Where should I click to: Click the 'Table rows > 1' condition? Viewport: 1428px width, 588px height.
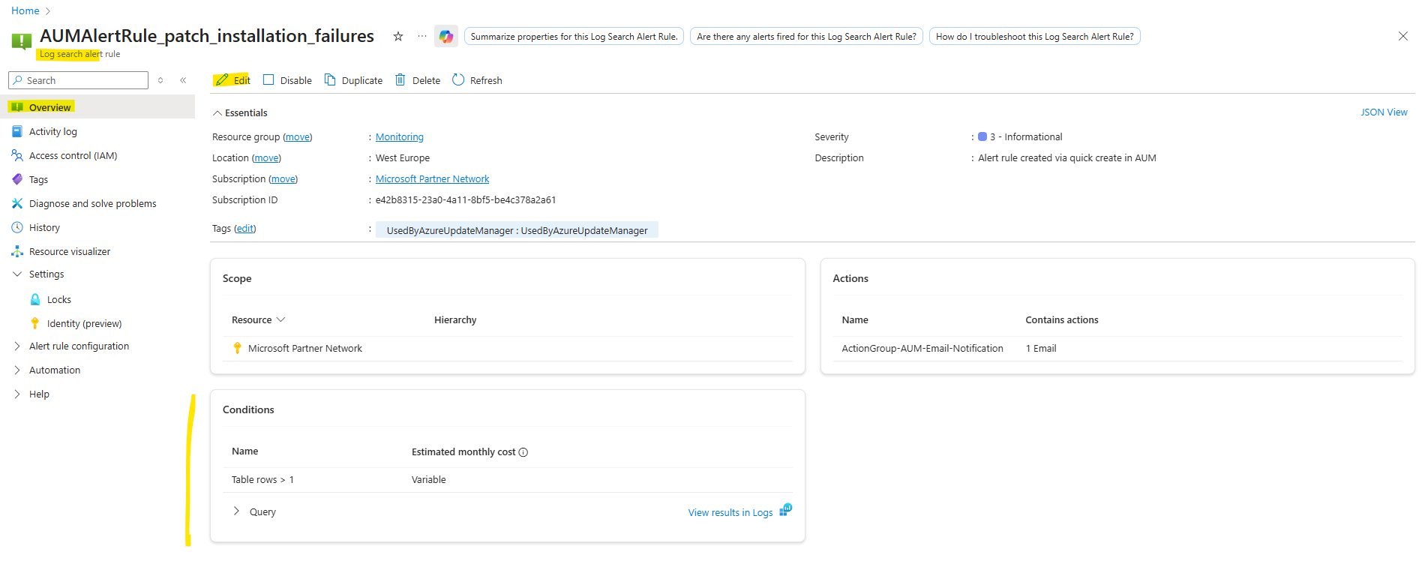pos(262,480)
